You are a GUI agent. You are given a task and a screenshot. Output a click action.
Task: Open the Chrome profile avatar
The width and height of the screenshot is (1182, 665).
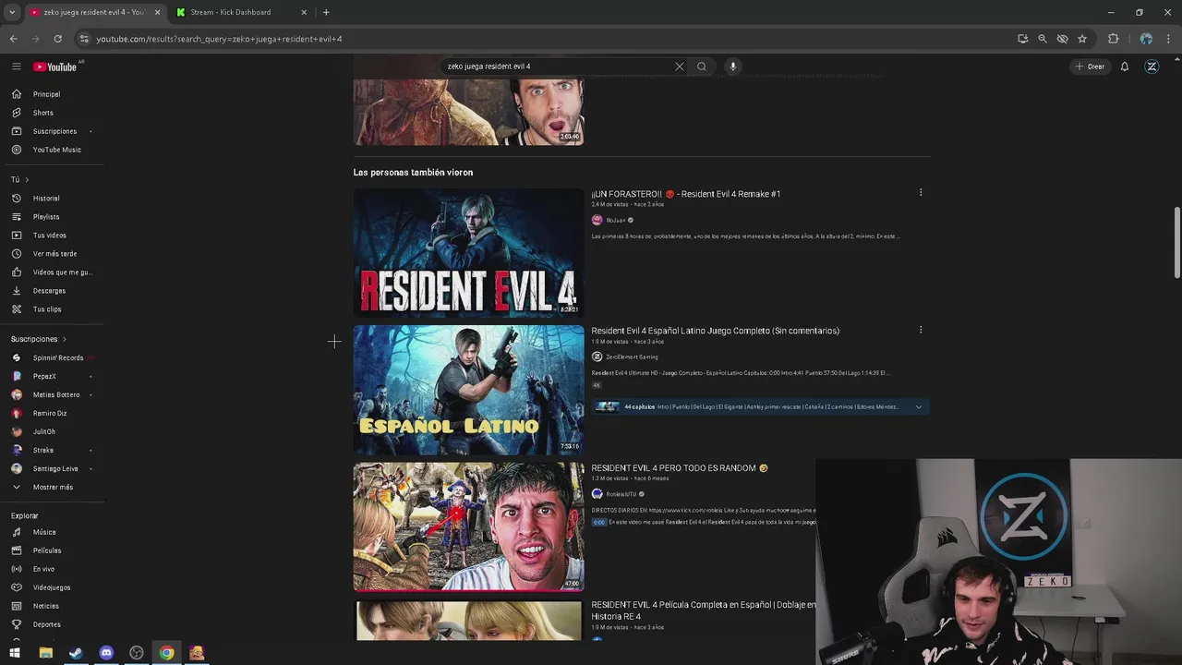[x=1146, y=39]
